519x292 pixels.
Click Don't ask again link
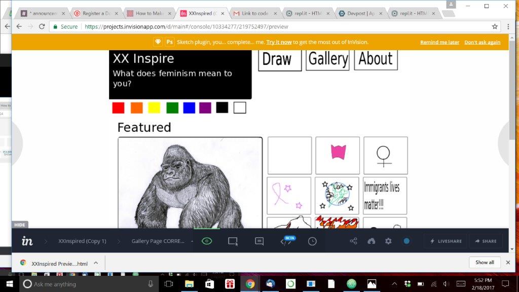pyautogui.click(x=483, y=42)
